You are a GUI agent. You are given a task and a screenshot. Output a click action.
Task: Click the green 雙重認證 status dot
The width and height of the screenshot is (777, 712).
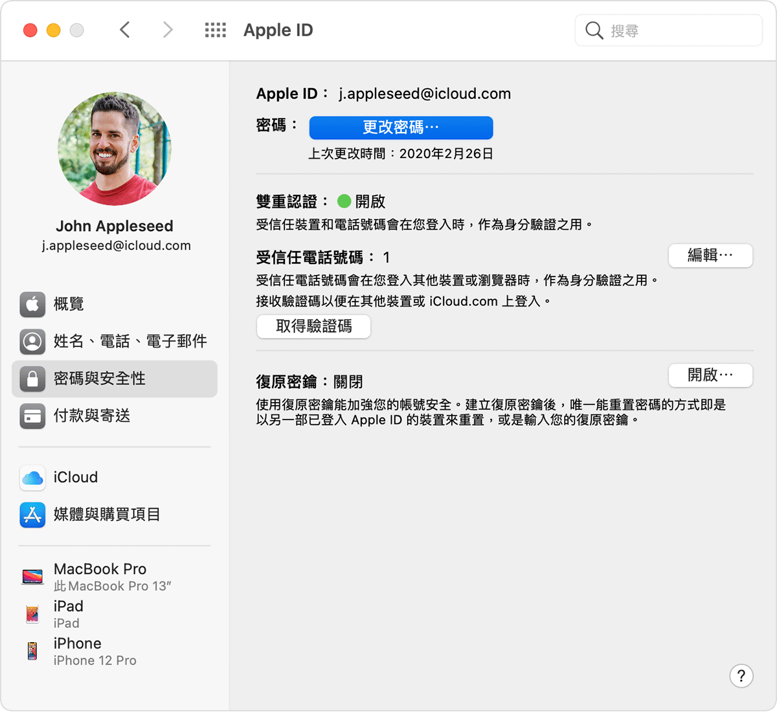point(344,201)
